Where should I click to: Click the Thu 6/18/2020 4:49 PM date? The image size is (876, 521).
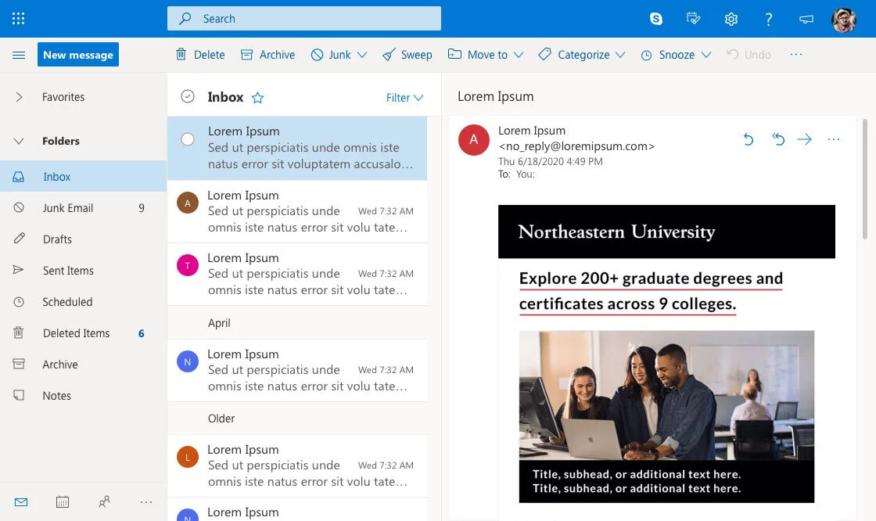(551, 162)
